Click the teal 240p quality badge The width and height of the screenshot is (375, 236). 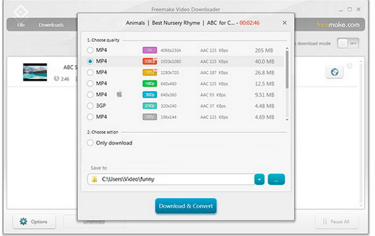tap(149, 106)
